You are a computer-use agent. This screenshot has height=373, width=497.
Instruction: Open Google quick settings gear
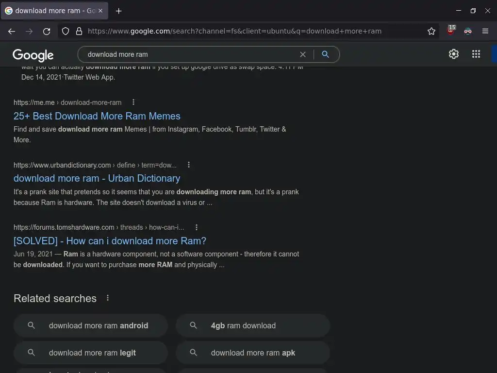pos(454,54)
